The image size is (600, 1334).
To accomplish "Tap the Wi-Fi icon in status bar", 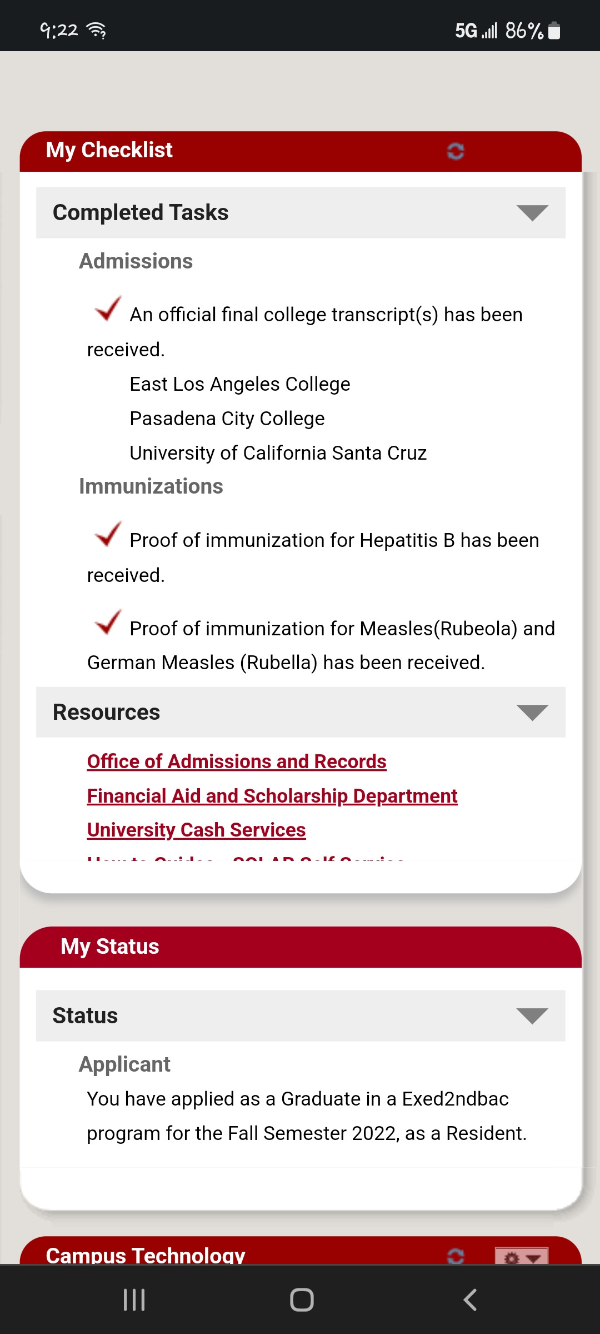I will click(97, 30).
